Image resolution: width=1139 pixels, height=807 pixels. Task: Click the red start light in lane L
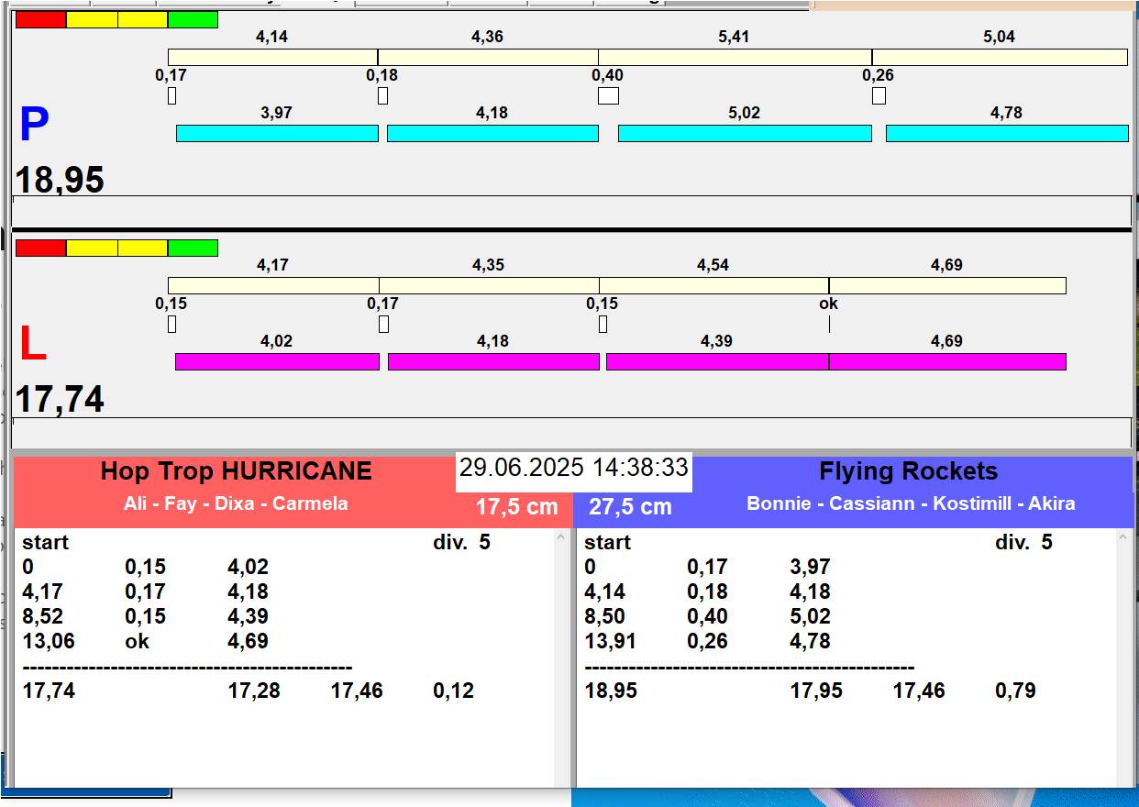coord(41,248)
